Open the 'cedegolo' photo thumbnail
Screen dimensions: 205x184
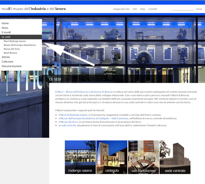(x=112, y=157)
